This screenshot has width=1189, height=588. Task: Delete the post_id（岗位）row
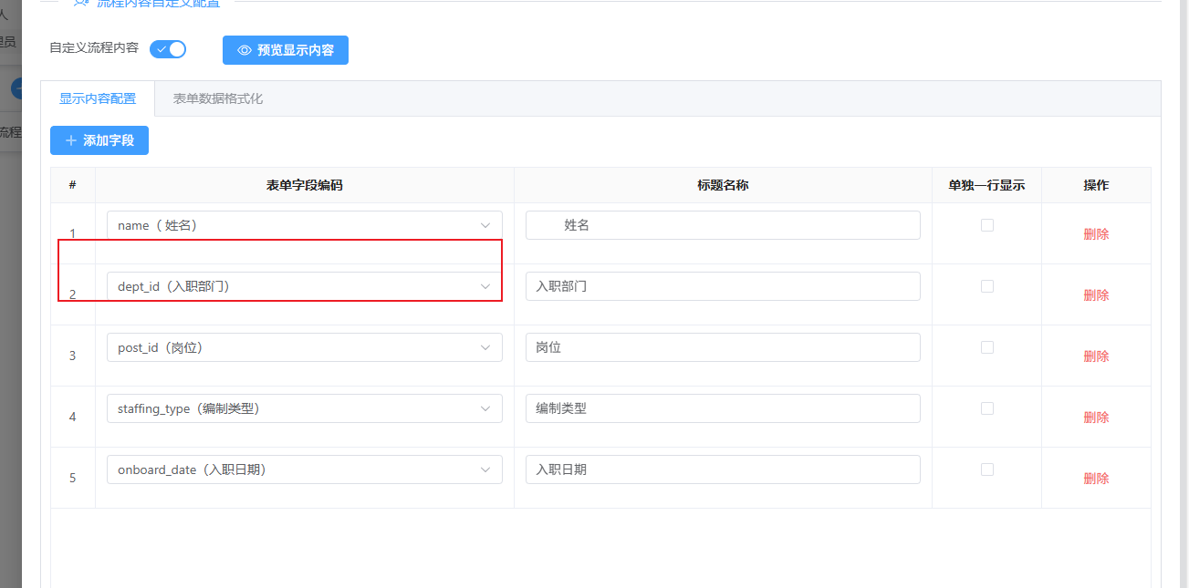1096,356
